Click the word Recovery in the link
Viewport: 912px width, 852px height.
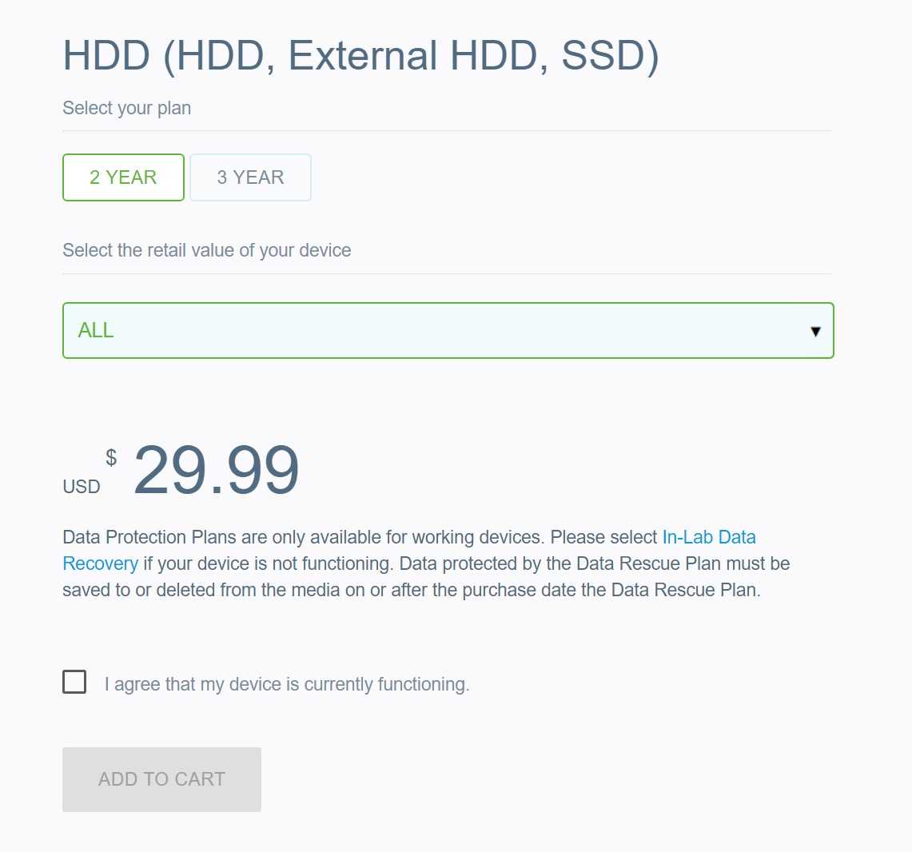click(x=100, y=563)
